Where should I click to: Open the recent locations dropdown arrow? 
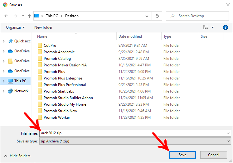[23, 16]
